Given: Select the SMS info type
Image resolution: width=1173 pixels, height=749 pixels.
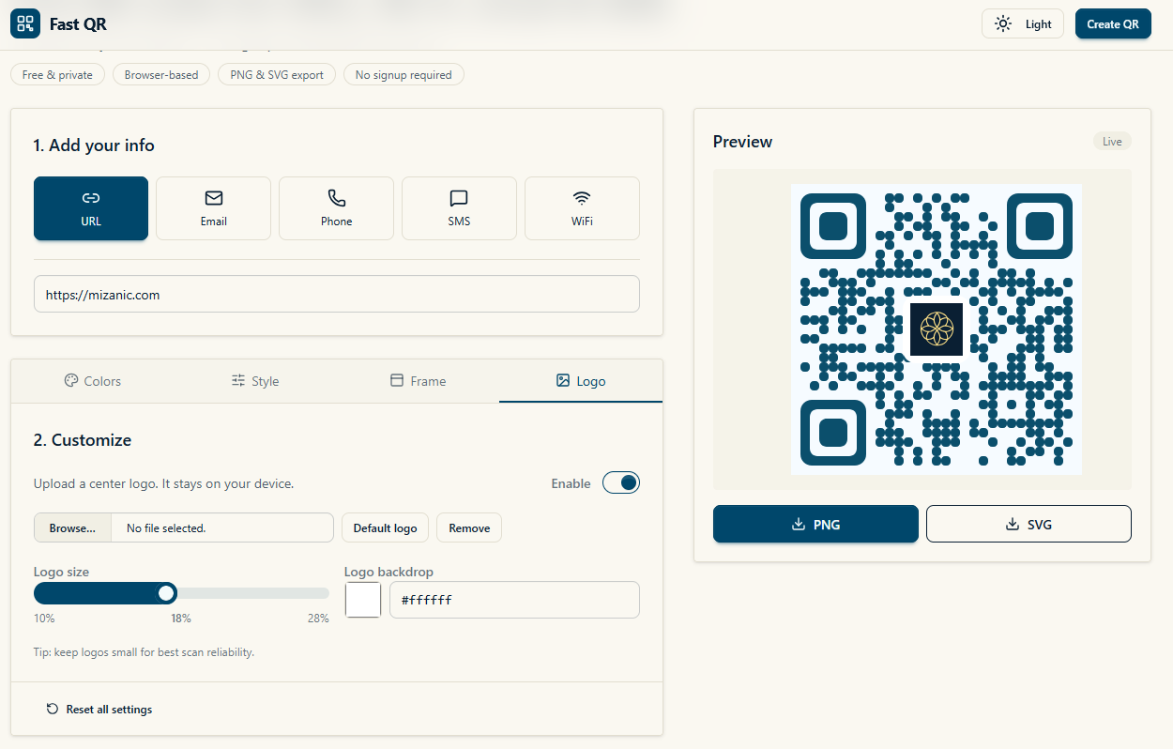Looking at the screenshot, I should 459,208.
